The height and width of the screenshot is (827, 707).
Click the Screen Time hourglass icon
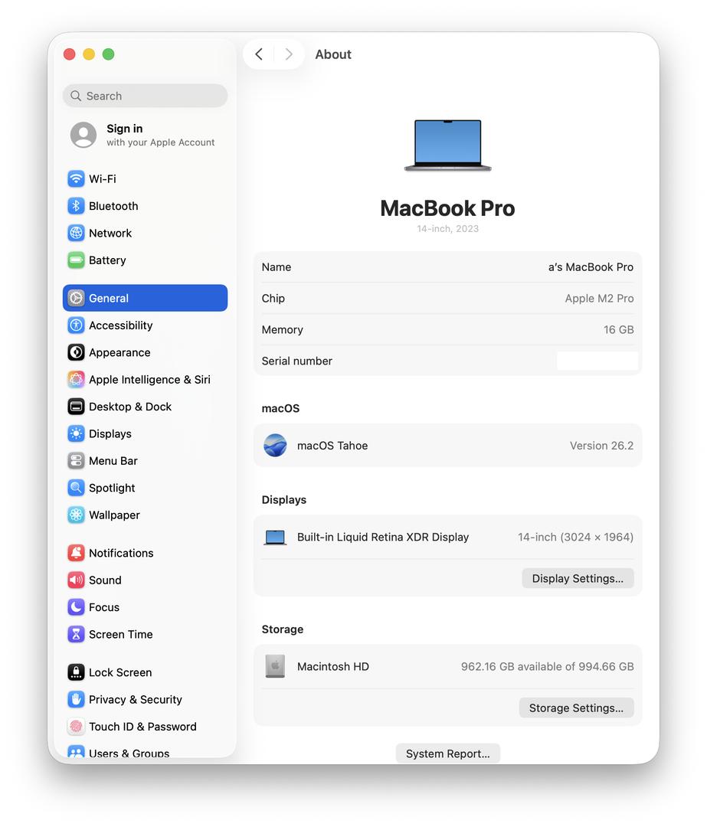click(76, 634)
